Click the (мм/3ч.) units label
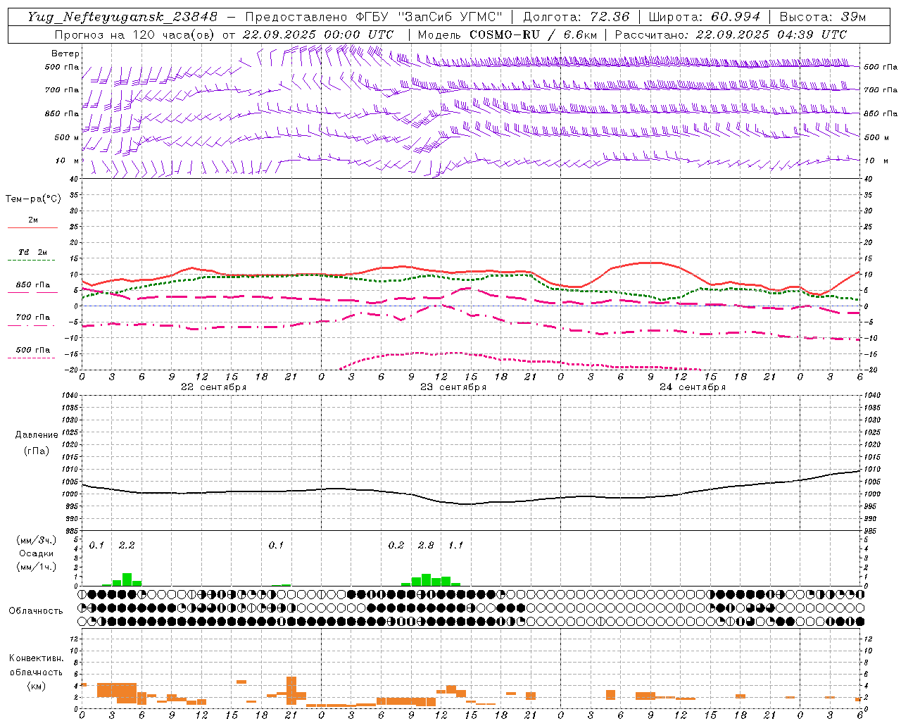Screen dimensions: 901x721 coord(36,540)
